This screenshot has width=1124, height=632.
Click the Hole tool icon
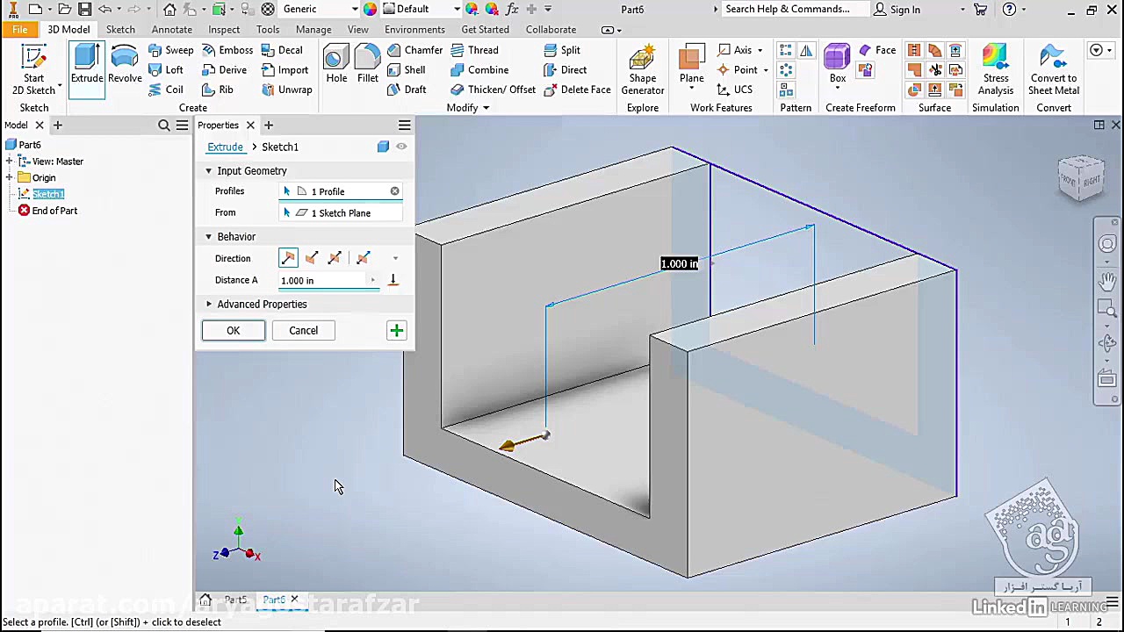336,66
